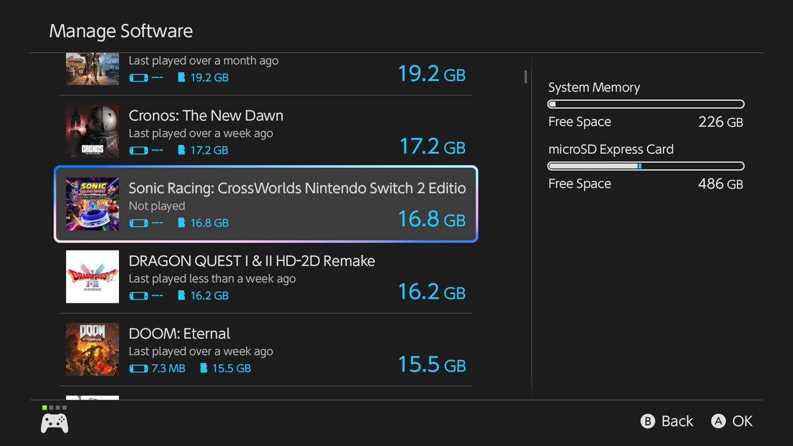Click microSD icon in DRAGON QUEST row
Screen dimensions: 793x446
(x=182, y=295)
